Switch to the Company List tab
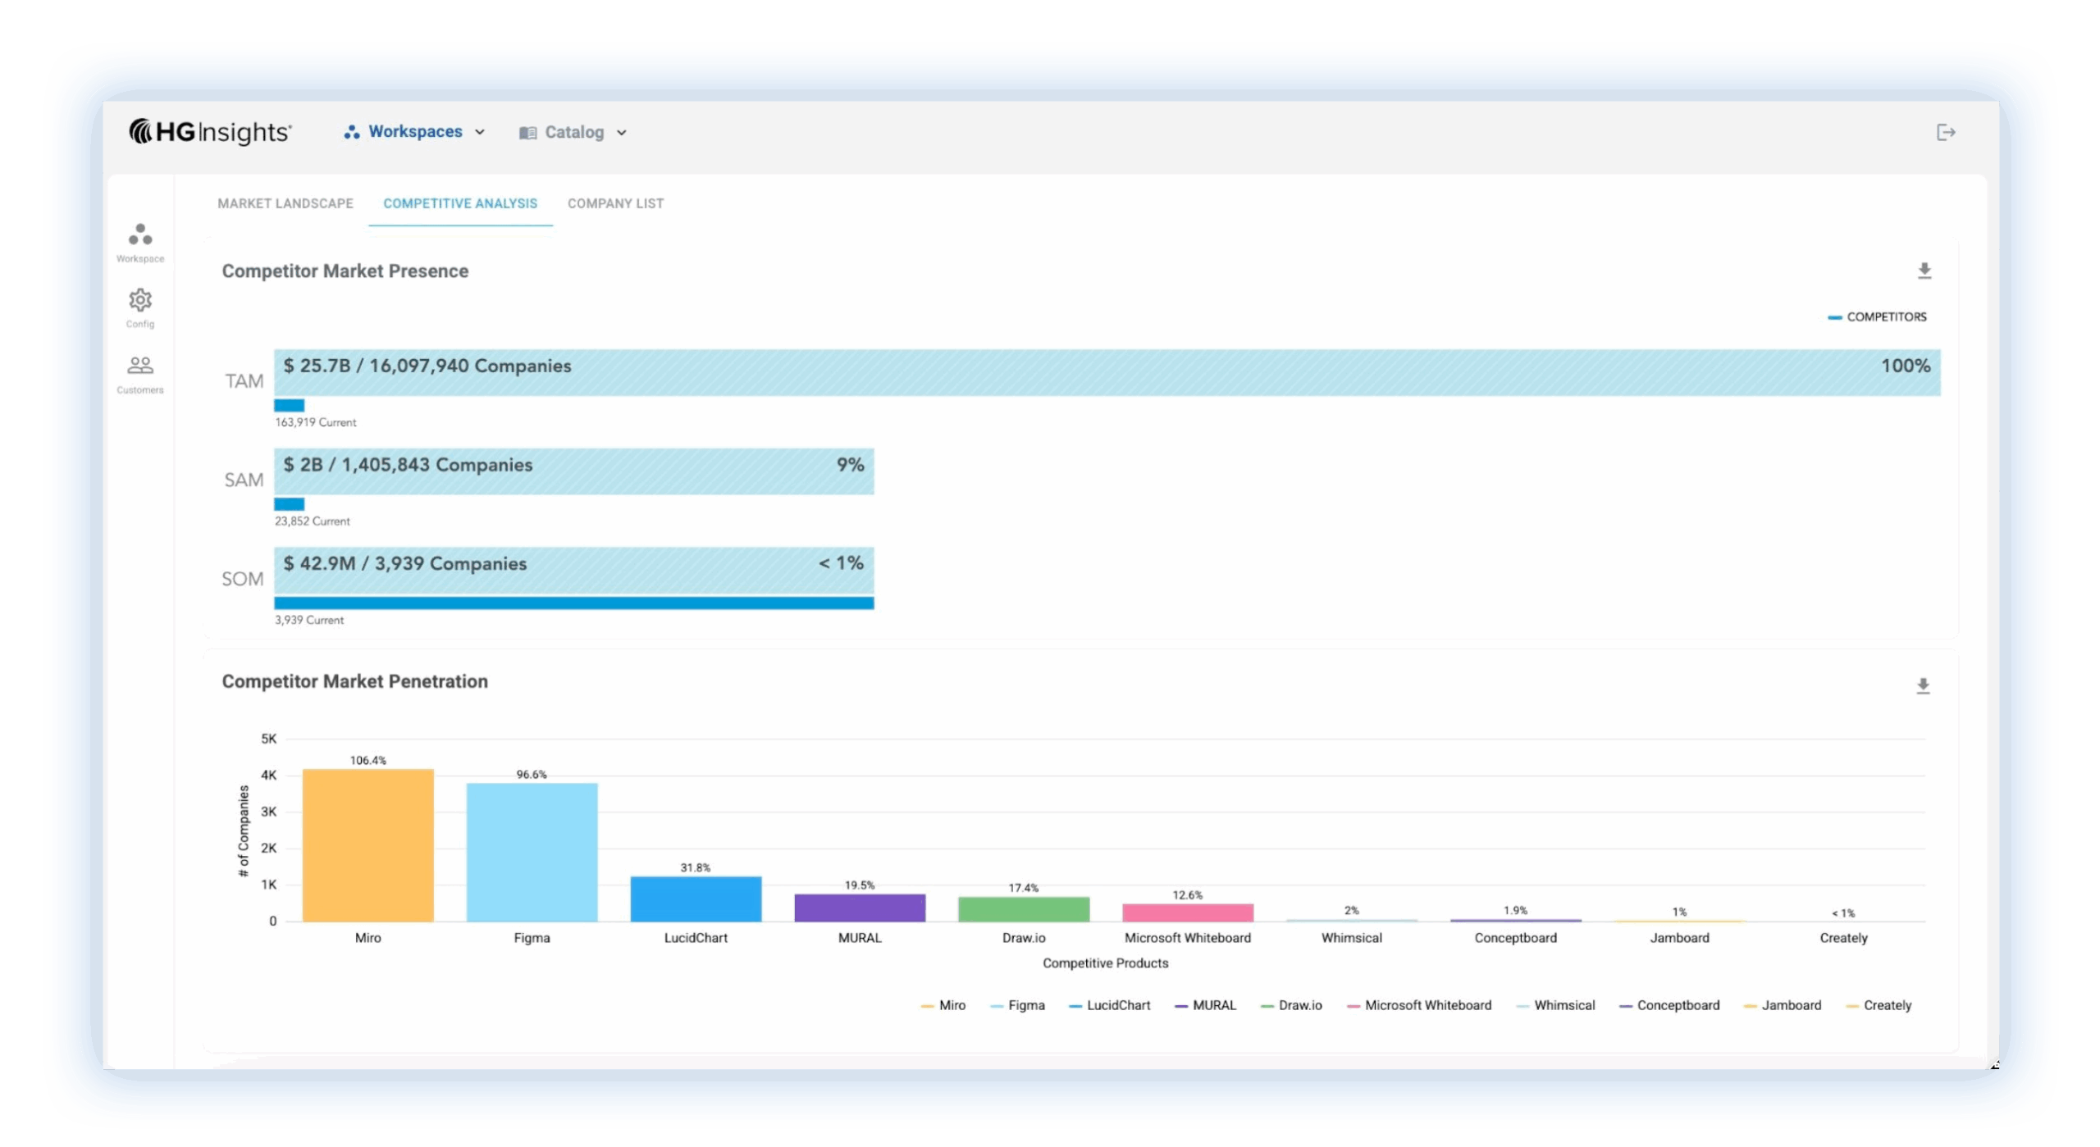Image resolution: width=2100 pixels, height=1147 pixels. pyautogui.click(x=615, y=203)
